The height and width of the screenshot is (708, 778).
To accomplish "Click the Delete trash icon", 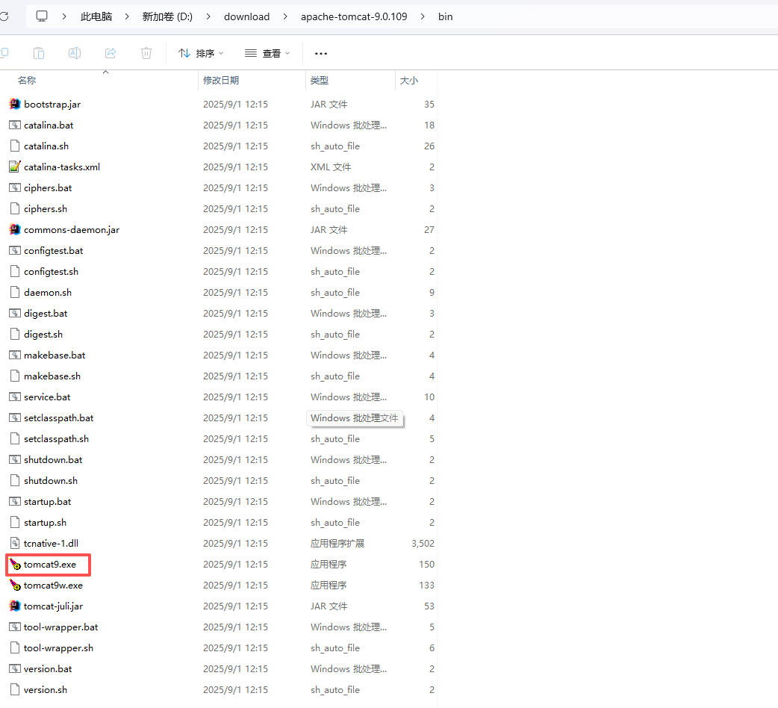I will 146,53.
